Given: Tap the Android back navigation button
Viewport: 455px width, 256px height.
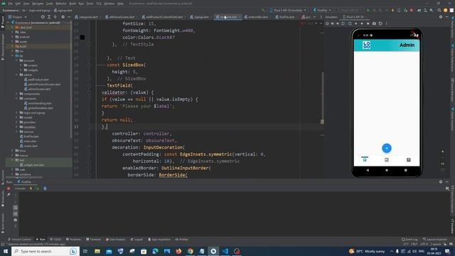Looking at the screenshot, I should 368,170.
